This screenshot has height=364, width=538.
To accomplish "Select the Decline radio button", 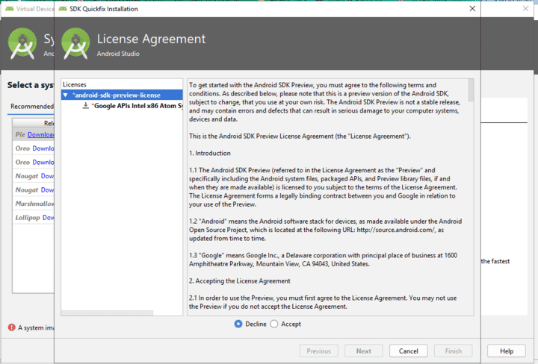I will click(238, 324).
